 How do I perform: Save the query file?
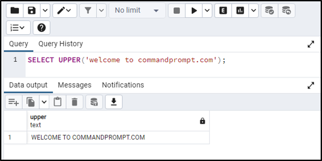(x=32, y=11)
